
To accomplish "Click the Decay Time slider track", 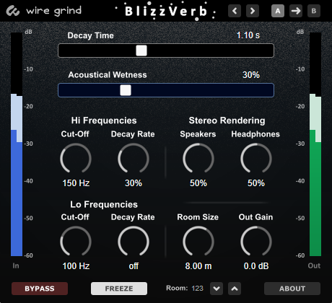I will [x=166, y=50].
